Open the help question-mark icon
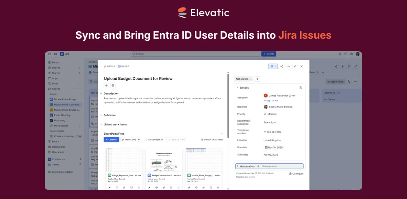 coord(346,54)
